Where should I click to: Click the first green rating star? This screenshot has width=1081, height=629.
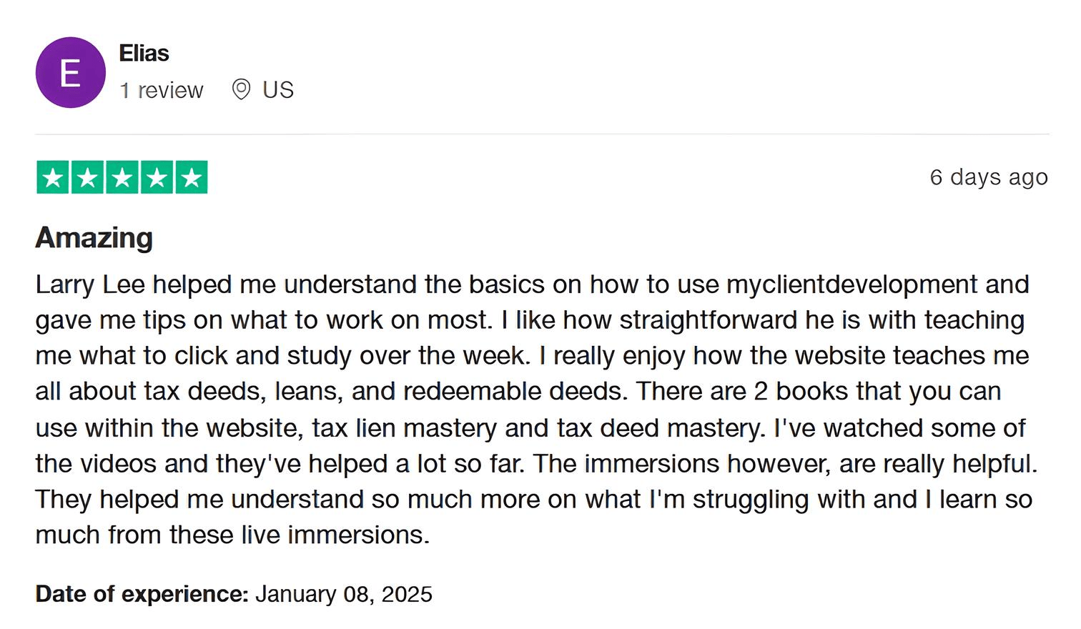(53, 178)
